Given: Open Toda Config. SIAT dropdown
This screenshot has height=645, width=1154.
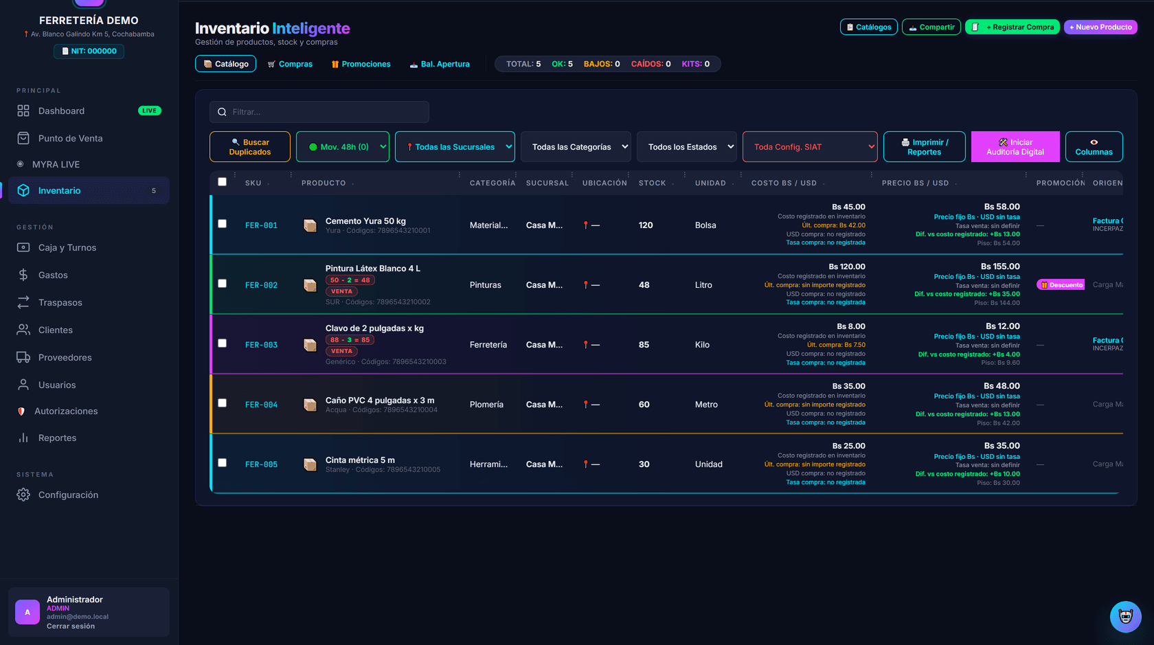Looking at the screenshot, I should tap(810, 147).
